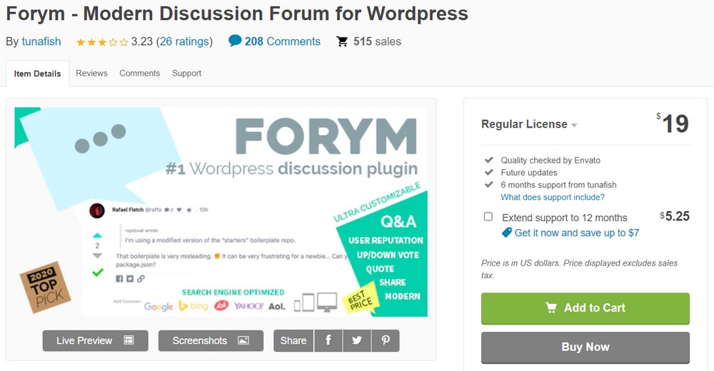Open the 208 Comments link
This screenshot has height=371, width=714.
[x=282, y=41]
